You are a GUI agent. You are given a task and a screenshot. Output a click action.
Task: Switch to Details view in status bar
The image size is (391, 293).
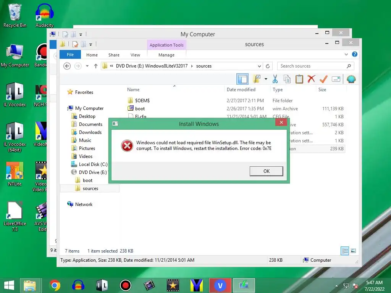(345, 251)
